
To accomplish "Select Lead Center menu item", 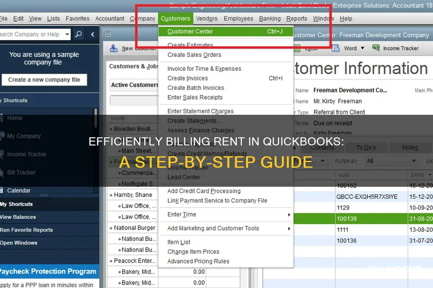I will click(x=184, y=177).
